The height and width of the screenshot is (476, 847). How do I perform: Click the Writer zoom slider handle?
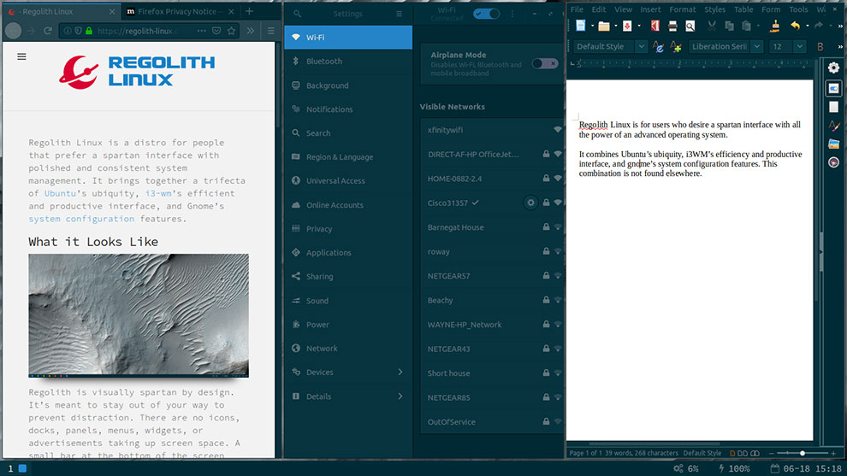point(803,453)
